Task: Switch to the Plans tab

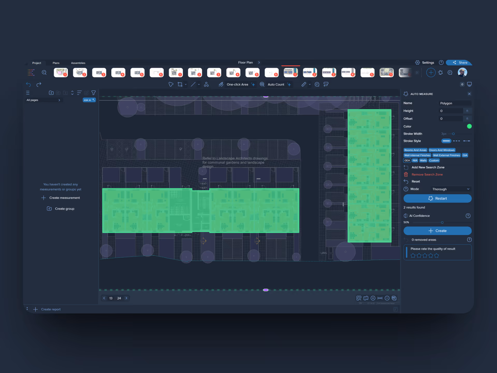Action: [x=56, y=63]
